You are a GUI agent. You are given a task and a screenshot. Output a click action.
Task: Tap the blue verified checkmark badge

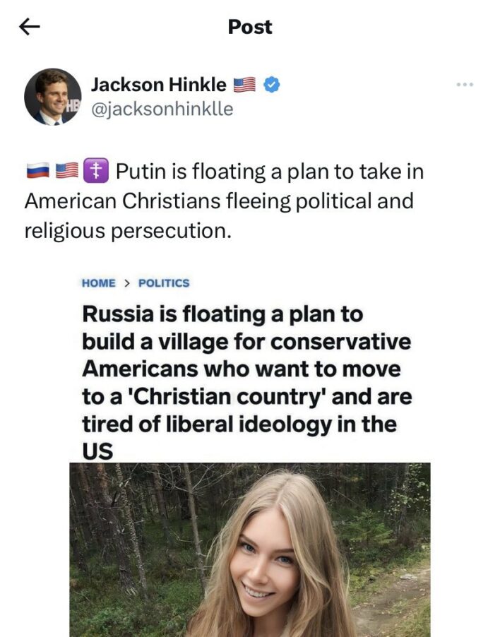tap(272, 85)
